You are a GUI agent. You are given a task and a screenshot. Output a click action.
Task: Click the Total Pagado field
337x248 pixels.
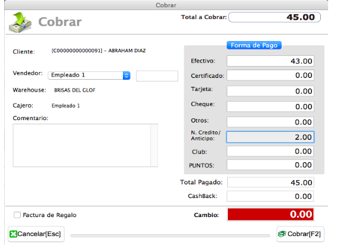[271, 183]
